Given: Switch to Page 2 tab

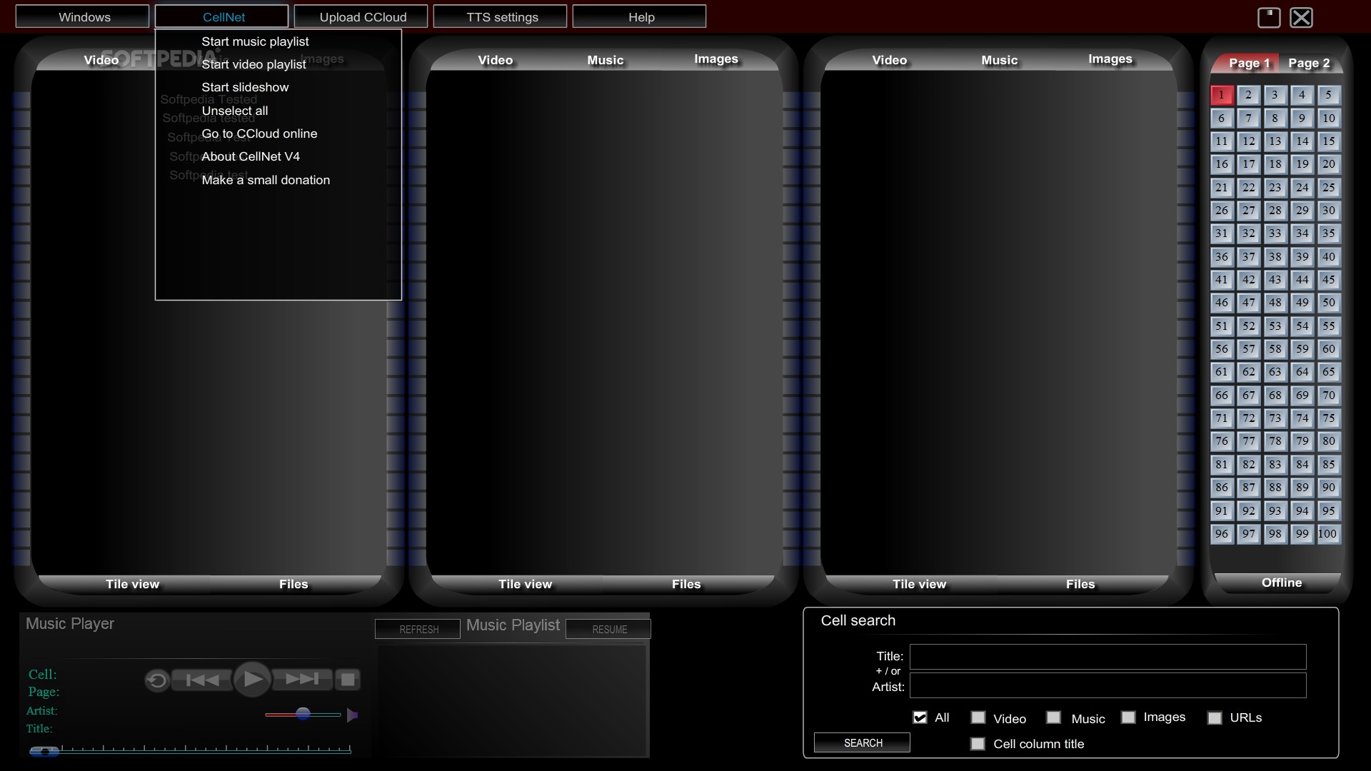Looking at the screenshot, I should point(1309,64).
